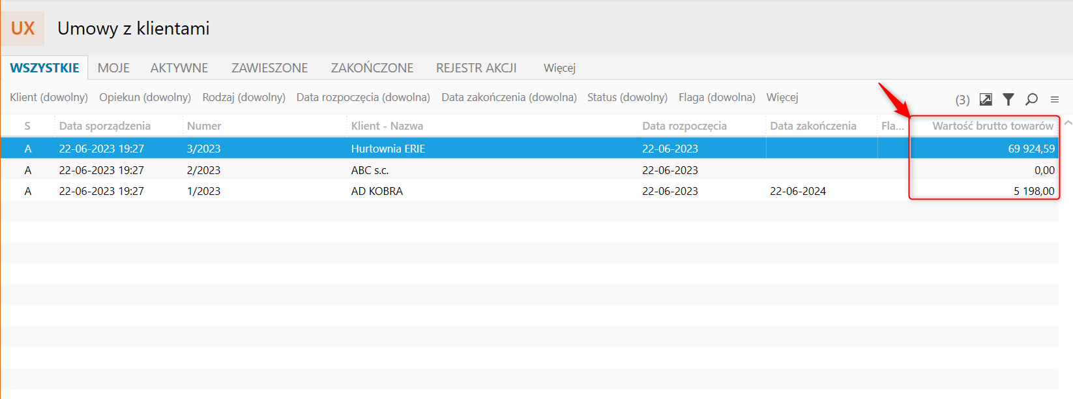Open Data zakończenia (dowolna) filter
1073x399 pixels.
509,97
